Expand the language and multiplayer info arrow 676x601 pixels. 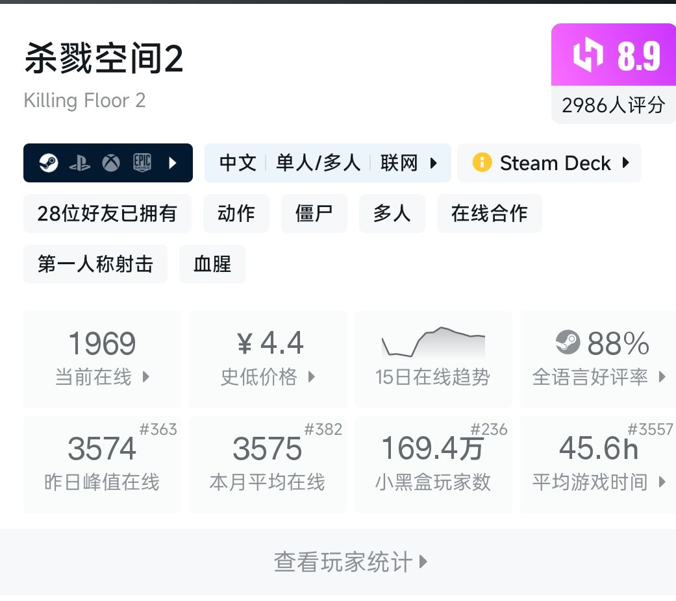point(434,163)
